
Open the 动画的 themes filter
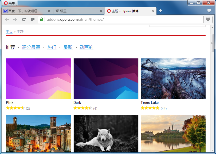click(x=86, y=47)
